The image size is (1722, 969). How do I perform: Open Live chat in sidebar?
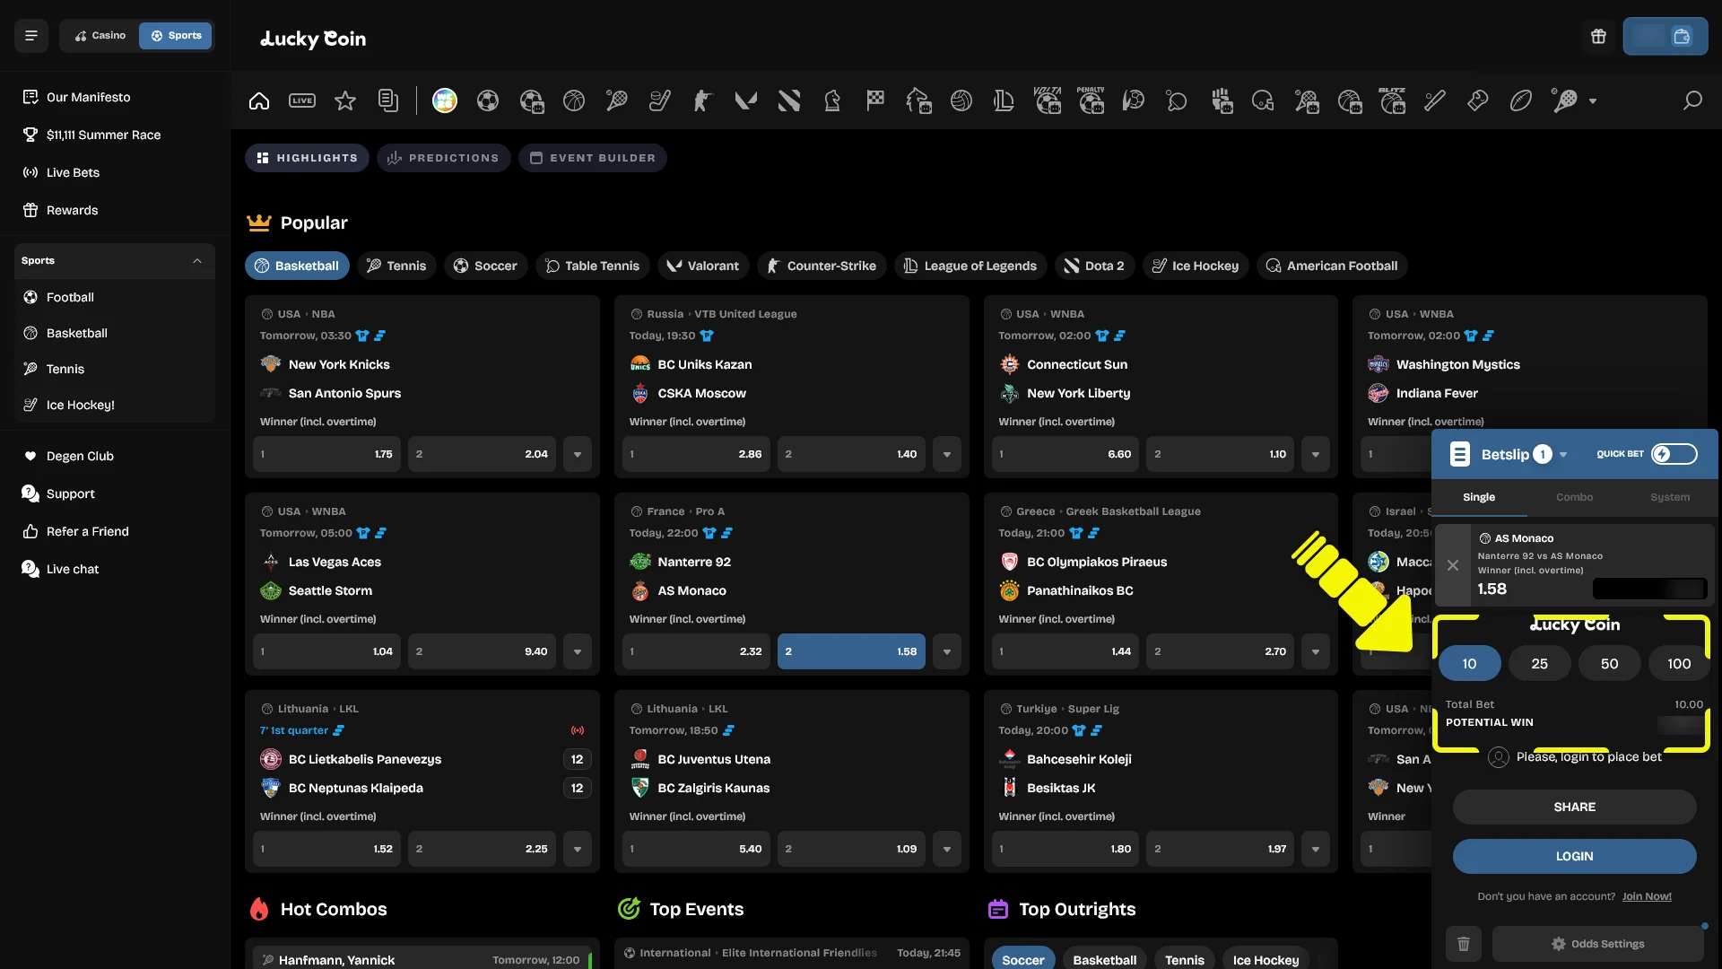(73, 569)
